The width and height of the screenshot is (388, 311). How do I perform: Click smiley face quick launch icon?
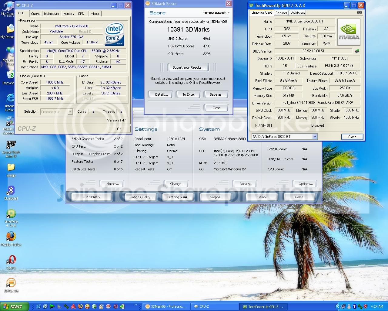[x=87, y=306]
